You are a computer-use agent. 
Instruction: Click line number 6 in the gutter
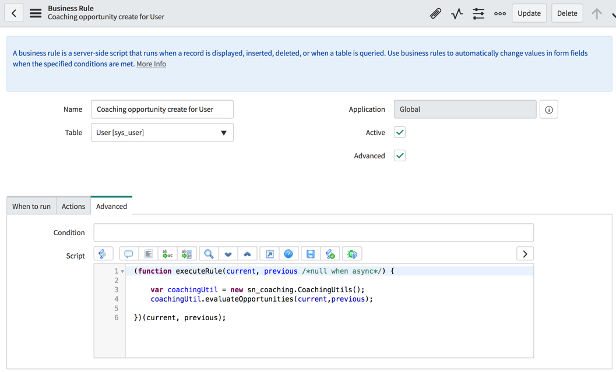117,318
